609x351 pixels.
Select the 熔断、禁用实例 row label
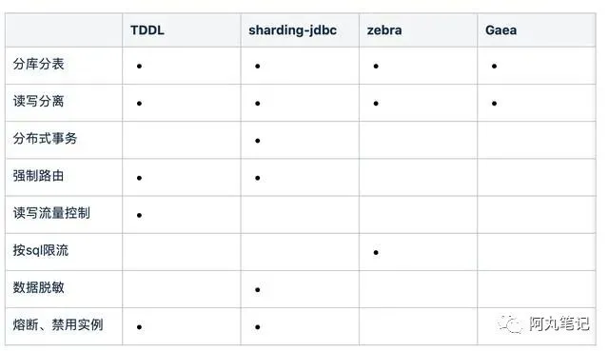(x=58, y=325)
